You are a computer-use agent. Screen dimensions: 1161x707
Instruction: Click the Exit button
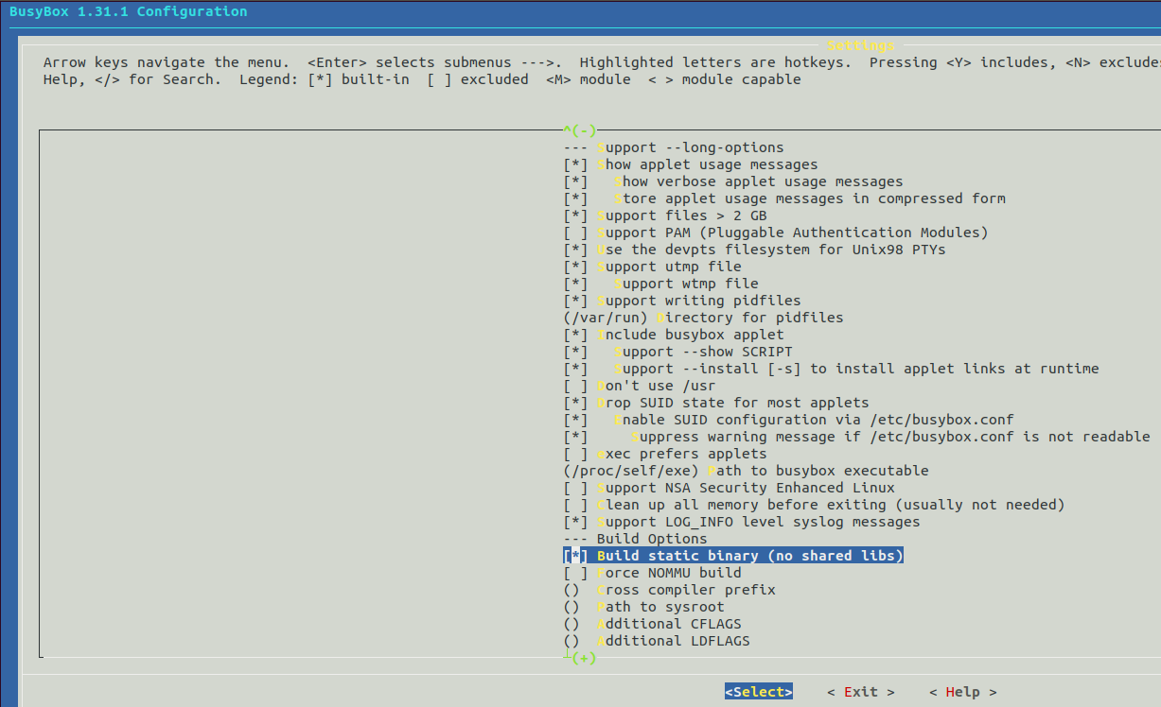pos(860,692)
